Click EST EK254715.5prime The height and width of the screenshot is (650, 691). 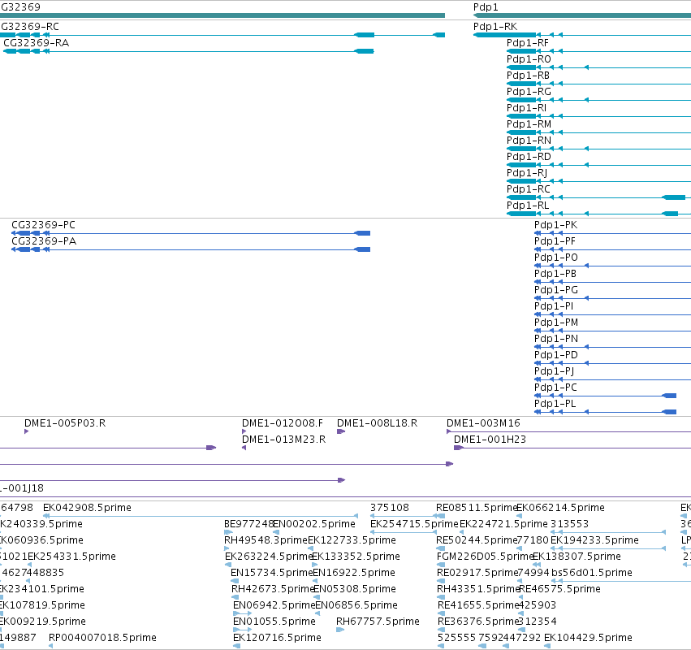tap(414, 524)
